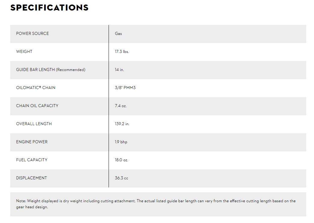
Task: Click the 3/8" PMM3 chain value
Action: [x=125, y=88]
